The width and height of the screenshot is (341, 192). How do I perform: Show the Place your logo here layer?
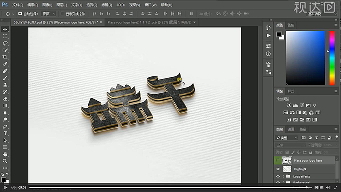(x=278, y=160)
